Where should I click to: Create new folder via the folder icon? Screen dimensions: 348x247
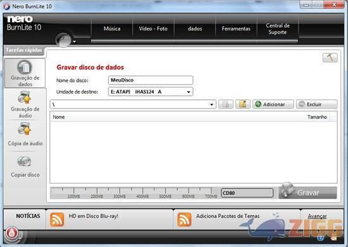[243, 104]
